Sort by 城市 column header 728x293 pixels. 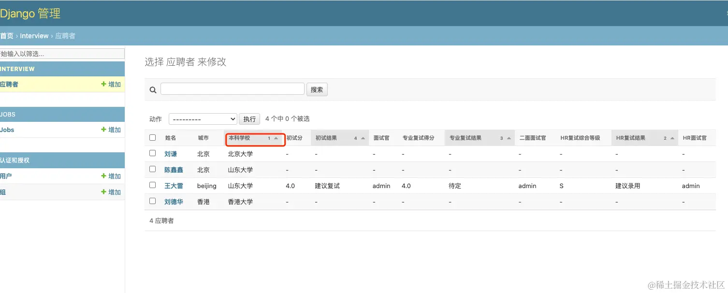[203, 138]
